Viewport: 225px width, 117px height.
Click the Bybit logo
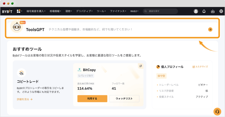pos(7,11)
